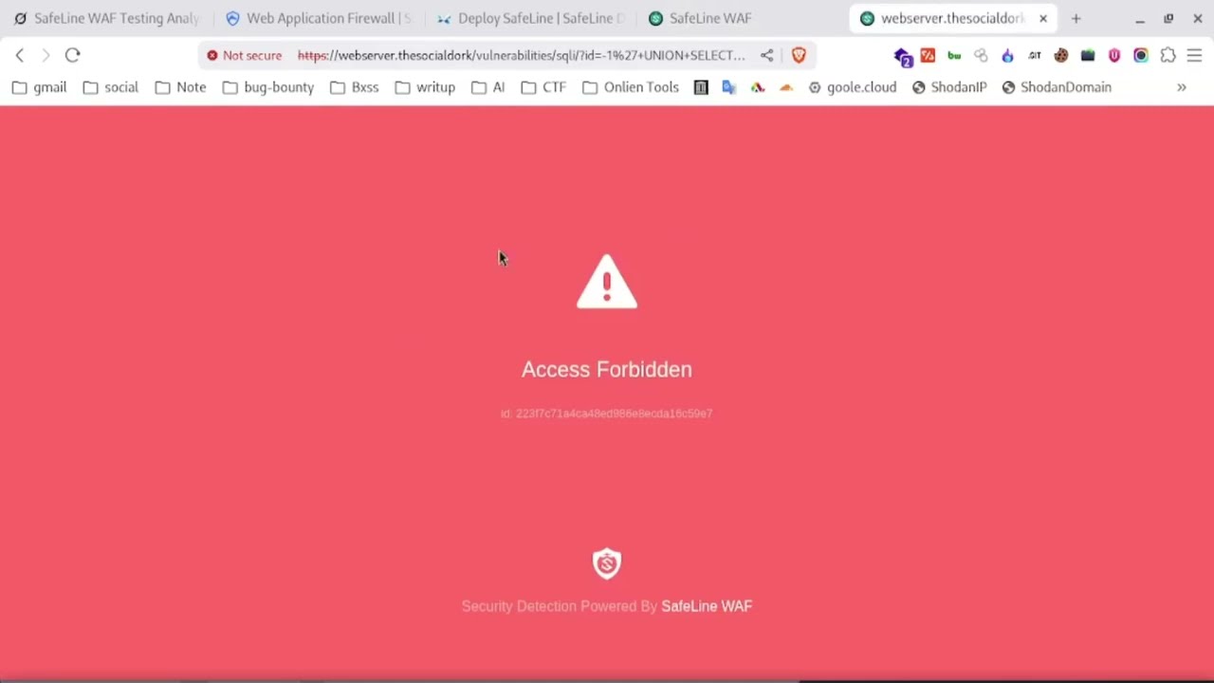The height and width of the screenshot is (683, 1214).
Task: Open the multicolor triangle bookmark icon
Action: coord(757,87)
